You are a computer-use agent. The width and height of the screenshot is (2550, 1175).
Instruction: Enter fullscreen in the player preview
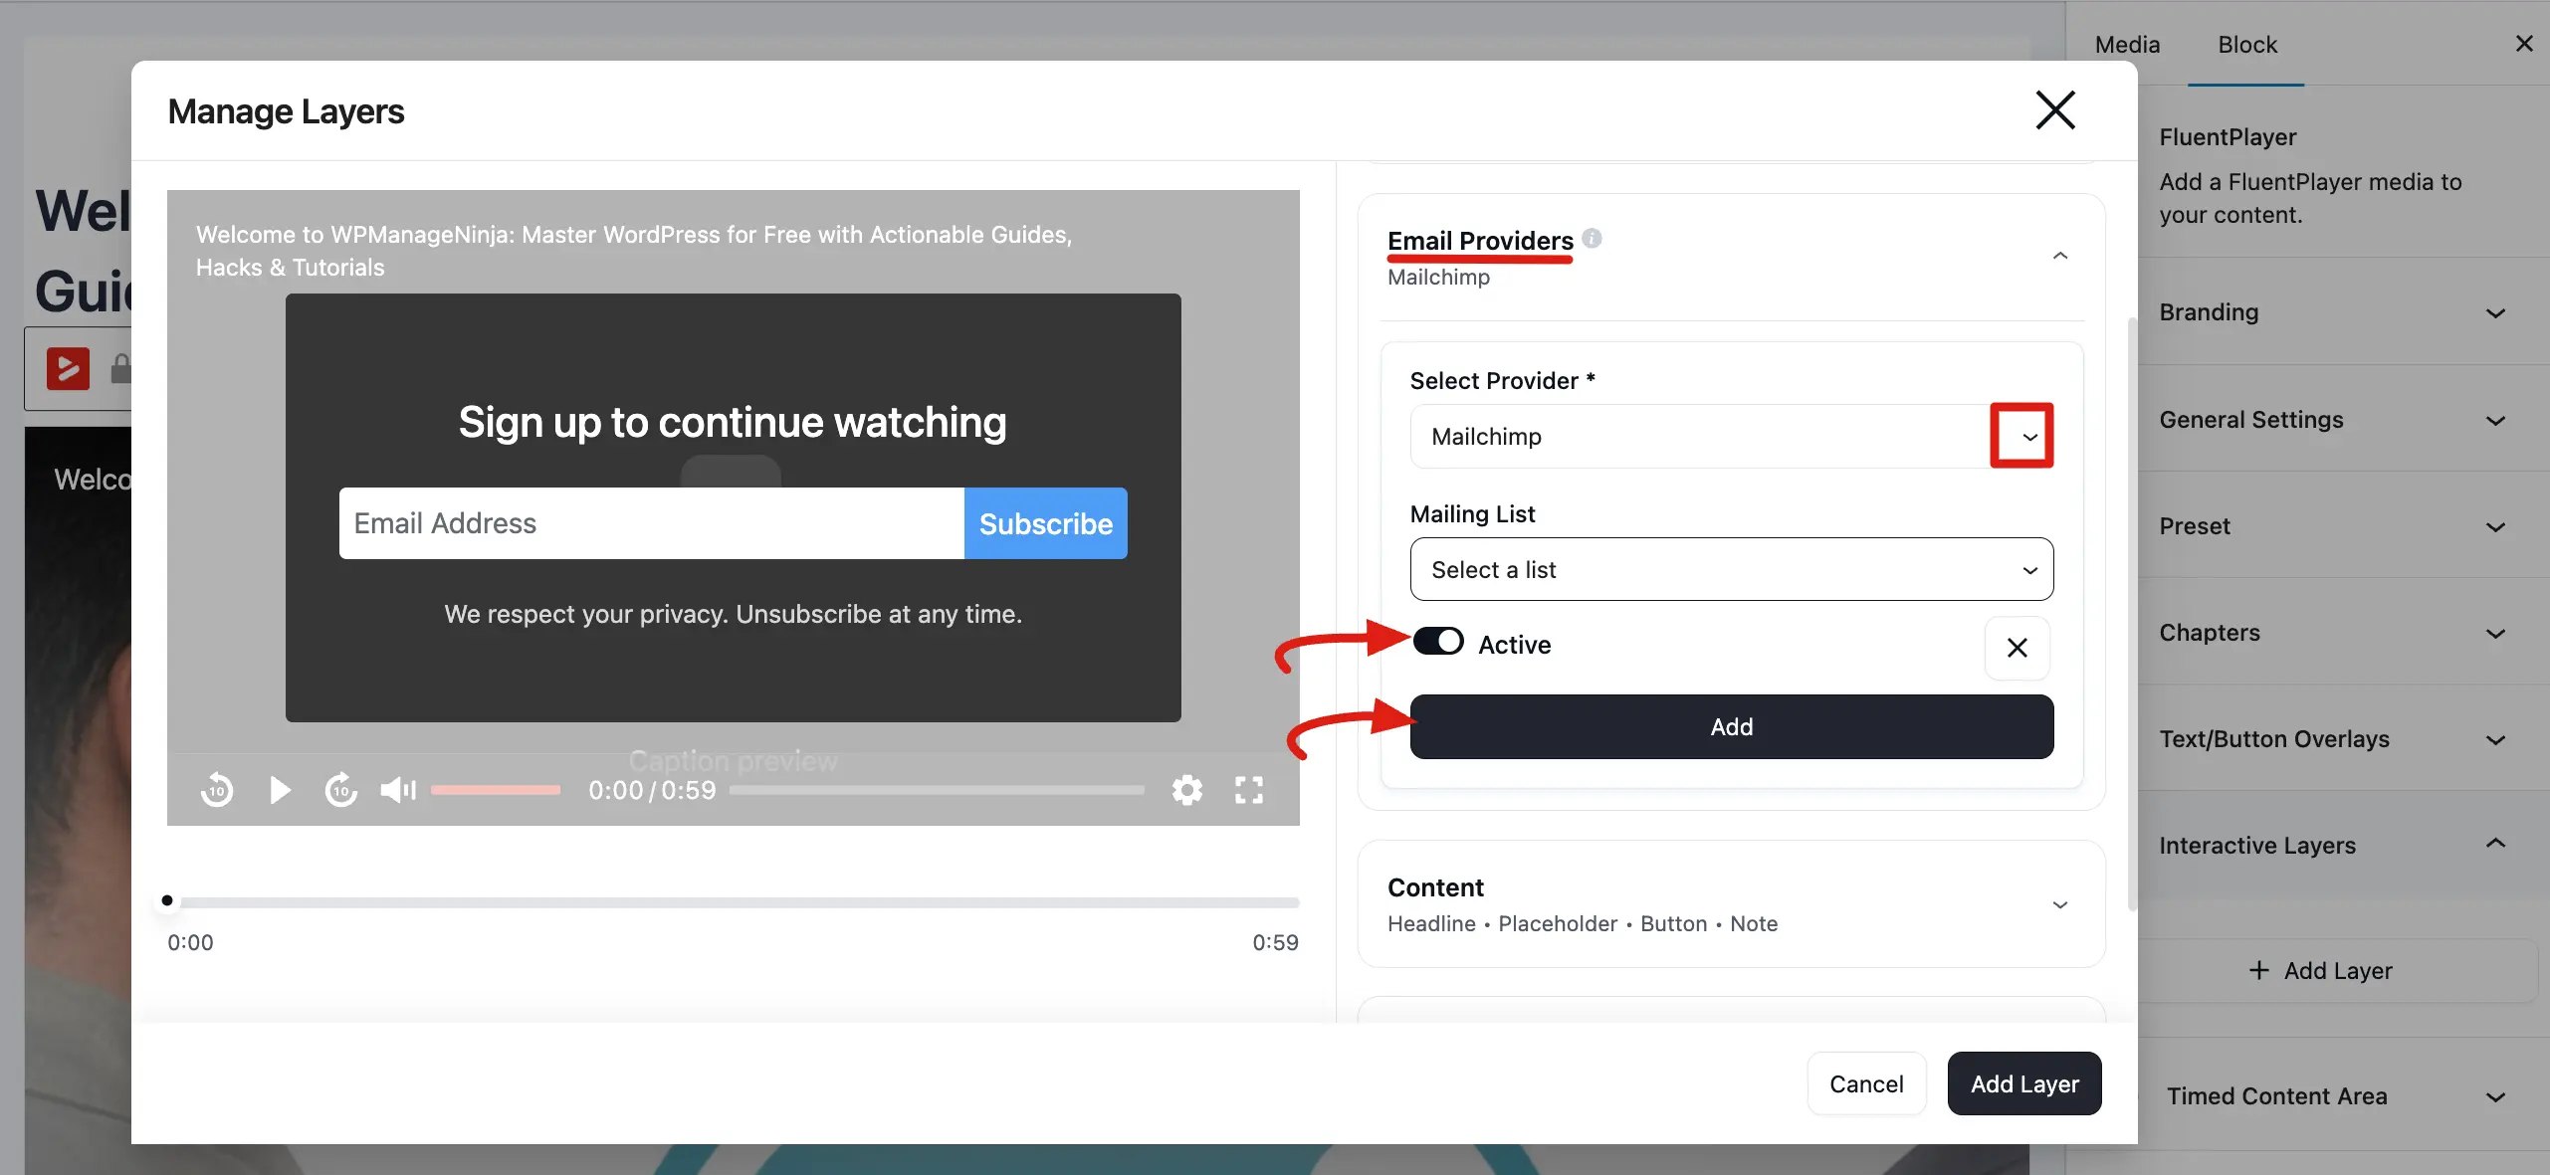(1249, 790)
